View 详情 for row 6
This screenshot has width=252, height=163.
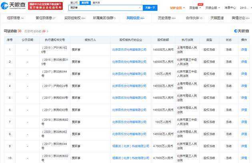[244, 110]
